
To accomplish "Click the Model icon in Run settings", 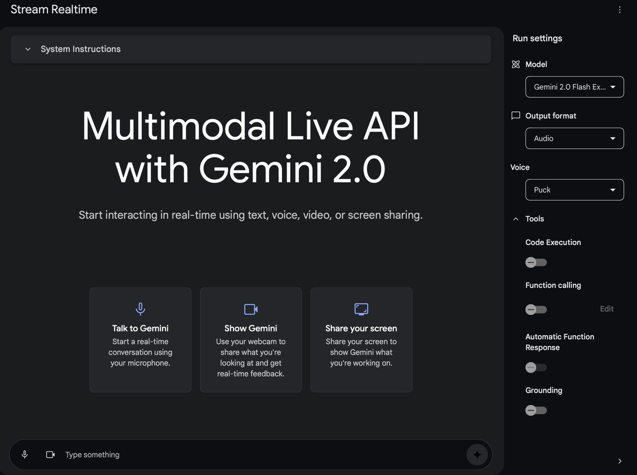I will (515, 64).
